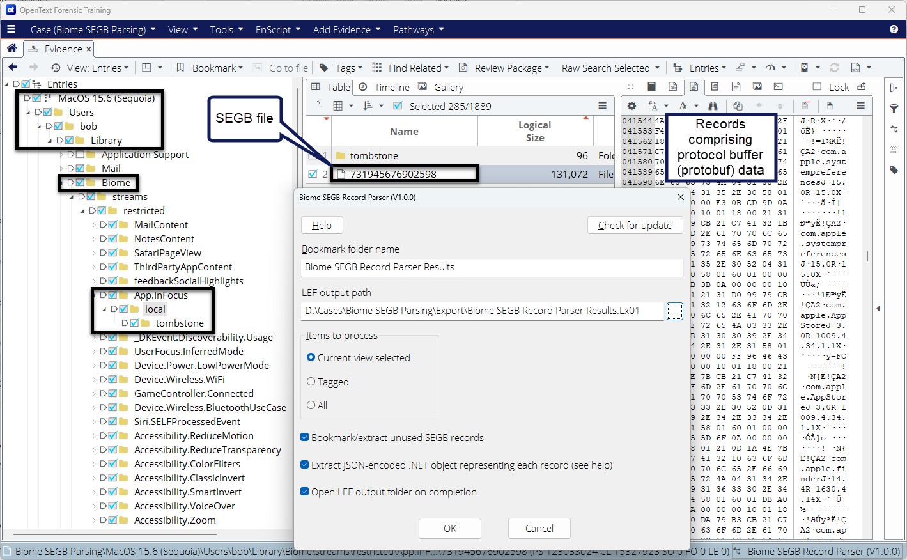Click the LEF output path browse button
907x560 pixels.
pyautogui.click(x=674, y=311)
